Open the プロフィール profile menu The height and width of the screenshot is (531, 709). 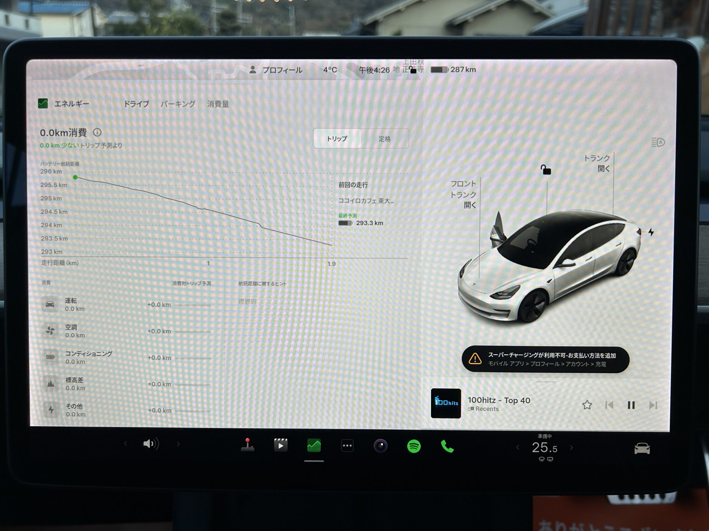[x=276, y=70]
